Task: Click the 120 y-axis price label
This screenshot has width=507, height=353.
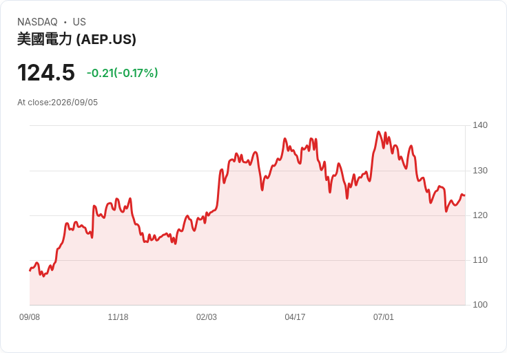Action: [480, 215]
